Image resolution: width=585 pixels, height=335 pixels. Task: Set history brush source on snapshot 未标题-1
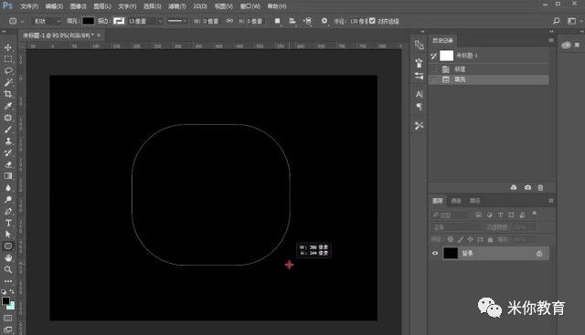pos(433,56)
